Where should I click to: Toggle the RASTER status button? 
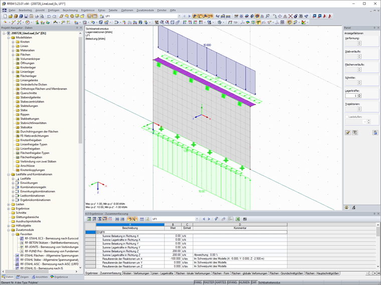209,282
